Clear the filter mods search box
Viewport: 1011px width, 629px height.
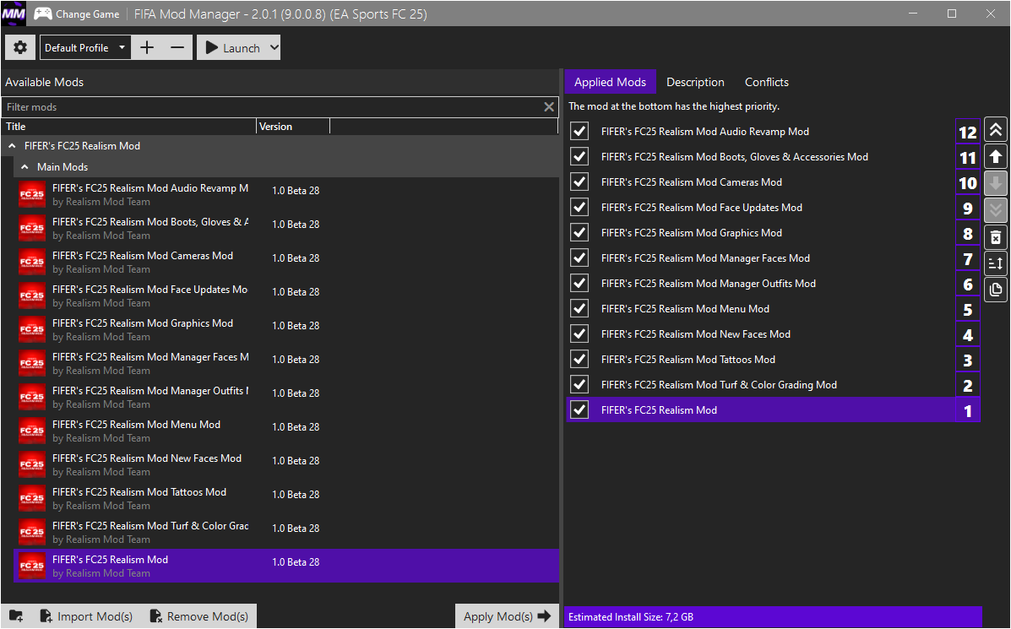click(549, 107)
